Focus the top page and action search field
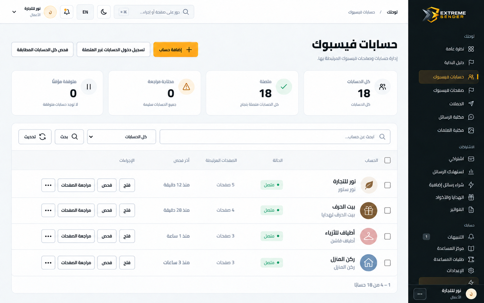 [154, 12]
